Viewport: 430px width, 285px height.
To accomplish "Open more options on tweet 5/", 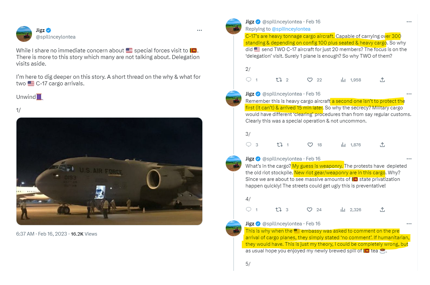I will pyautogui.click(x=409, y=224).
